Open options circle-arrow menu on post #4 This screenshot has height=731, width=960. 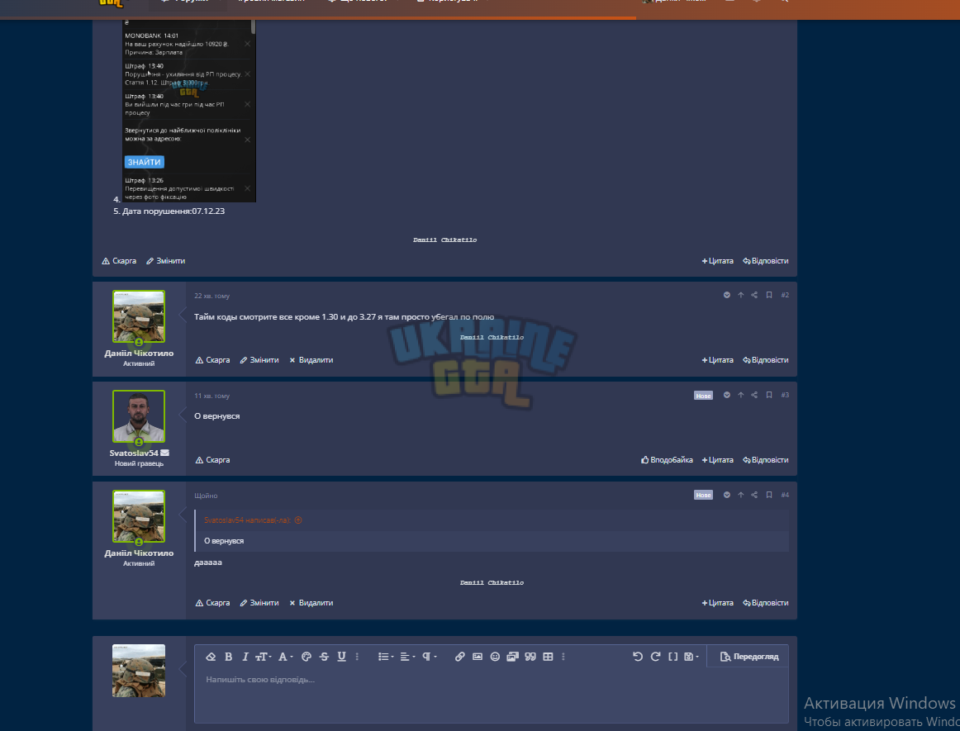pyautogui.click(x=727, y=495)
